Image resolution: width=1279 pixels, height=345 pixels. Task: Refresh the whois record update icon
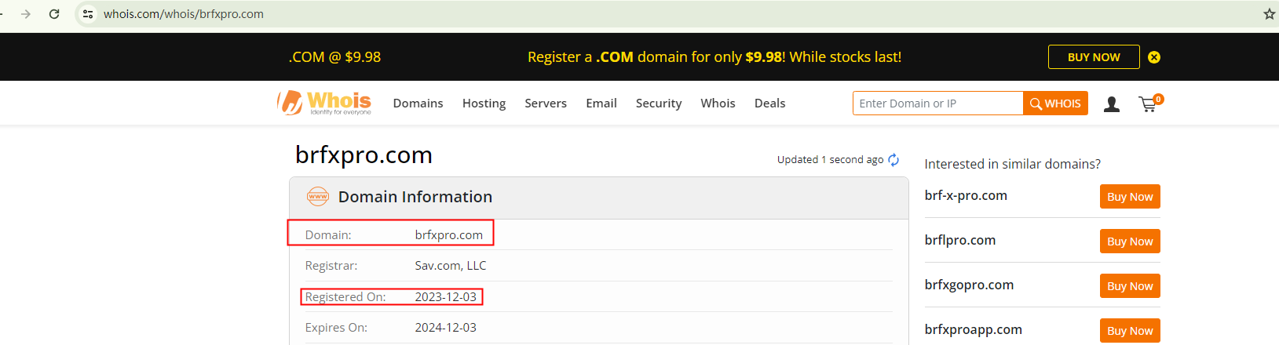(x=893, y=160)
